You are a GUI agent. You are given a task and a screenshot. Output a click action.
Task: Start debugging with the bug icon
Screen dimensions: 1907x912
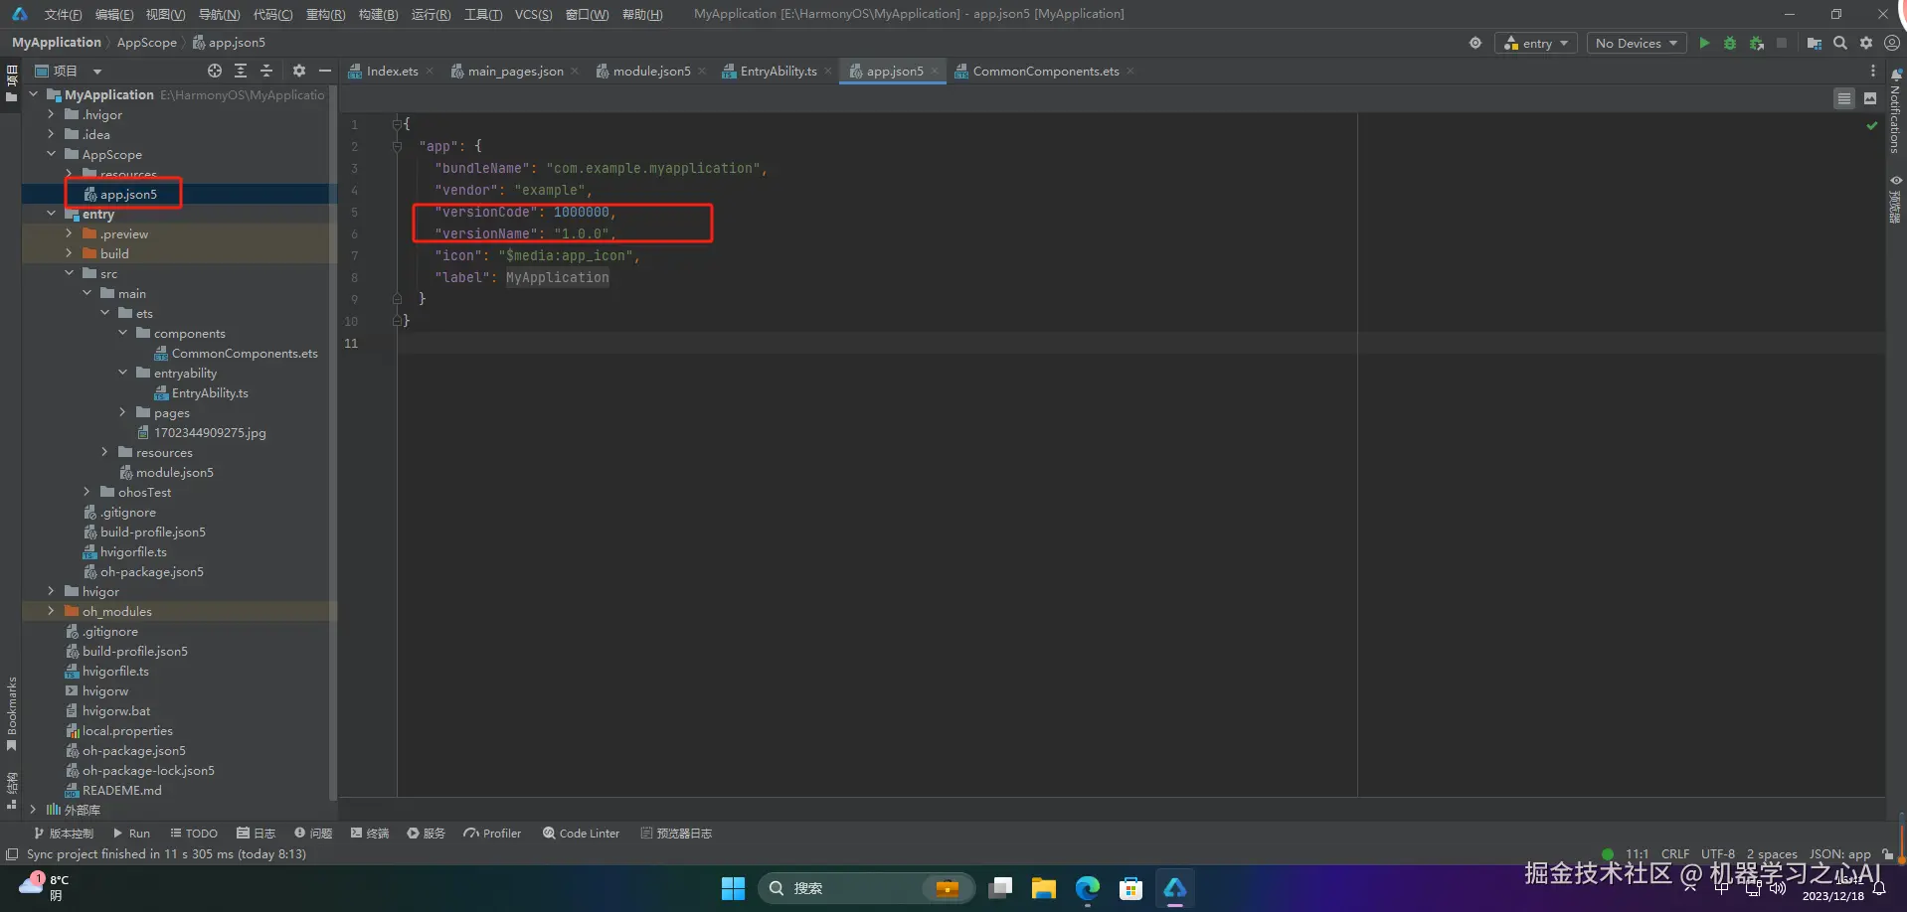pos(1730,43)
